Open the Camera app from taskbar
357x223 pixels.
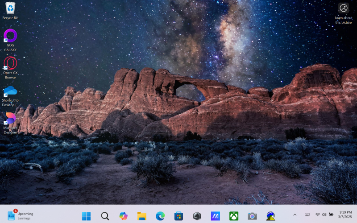[x=252, y=216]
